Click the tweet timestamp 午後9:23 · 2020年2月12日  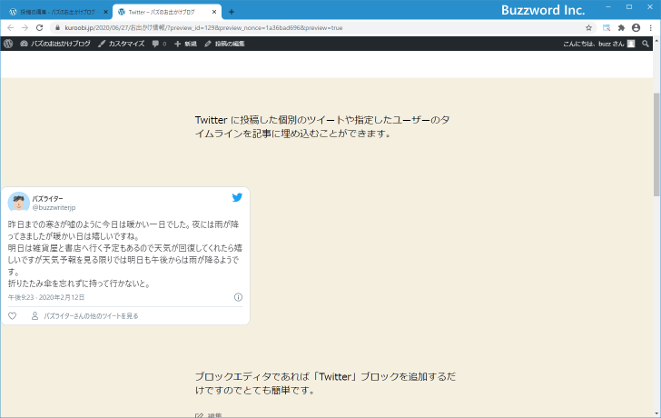tap(46, 297)
